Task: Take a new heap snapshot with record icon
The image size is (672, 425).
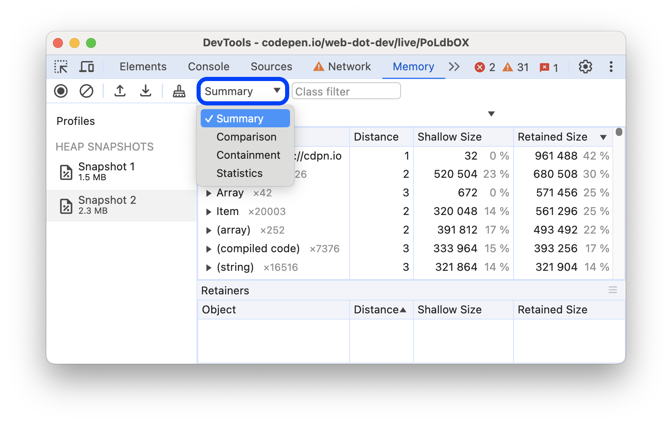Action: (60, 91)
